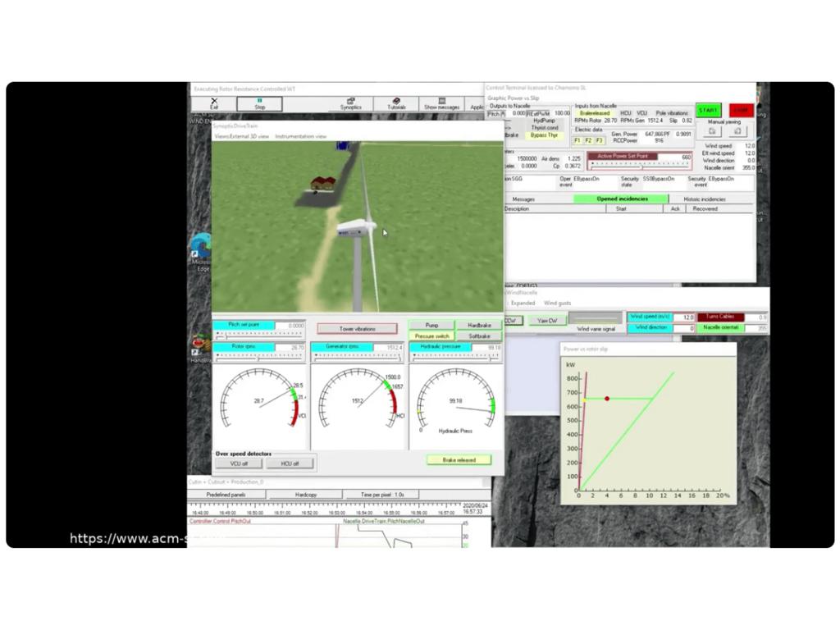Click the Start column header
840x630 pixels.
pos(634,209)
